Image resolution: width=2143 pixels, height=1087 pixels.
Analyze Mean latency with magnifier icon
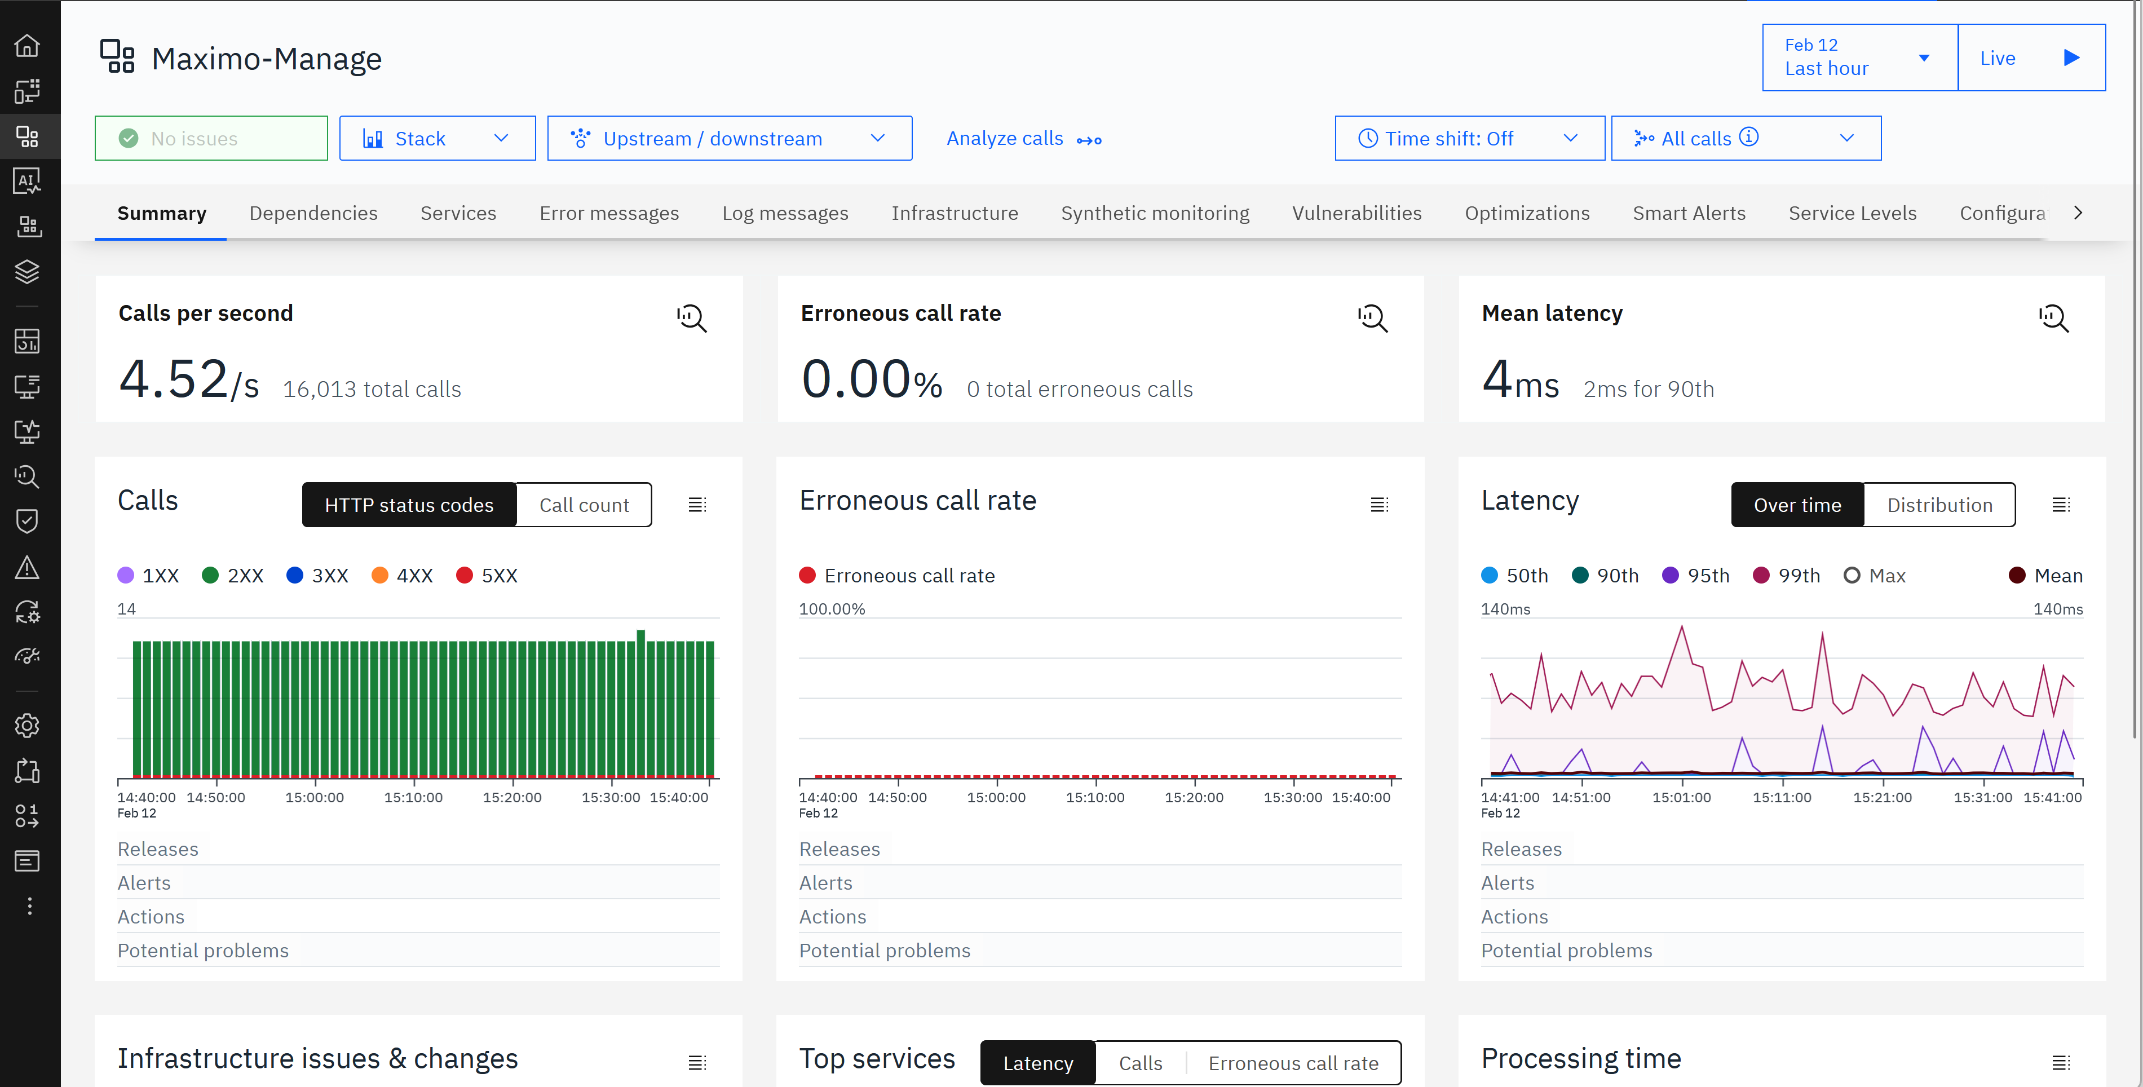2053,319
